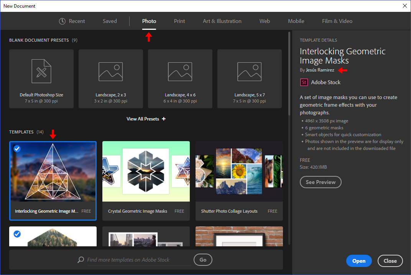Click the Recent clock icon
411x275 pixels.
click(x=62, y=21)
